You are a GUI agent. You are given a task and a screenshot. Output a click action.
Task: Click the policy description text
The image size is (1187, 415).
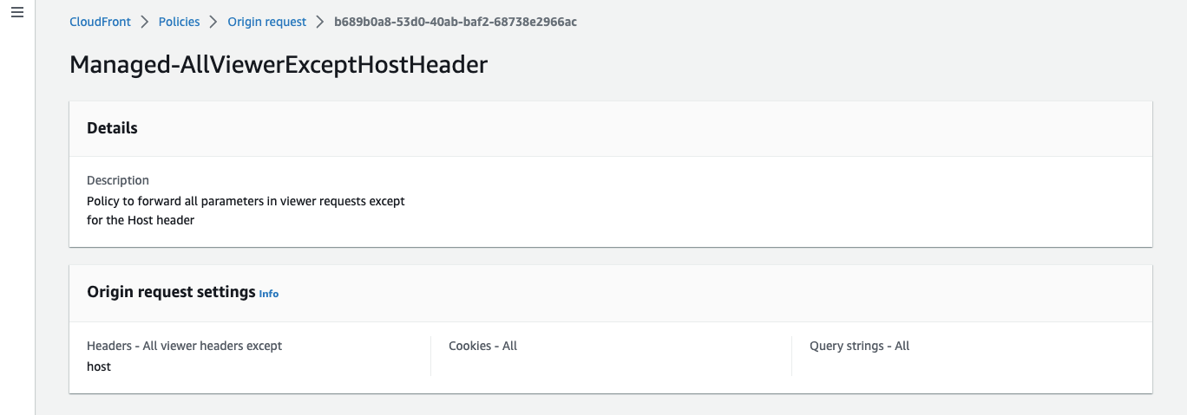246,211
